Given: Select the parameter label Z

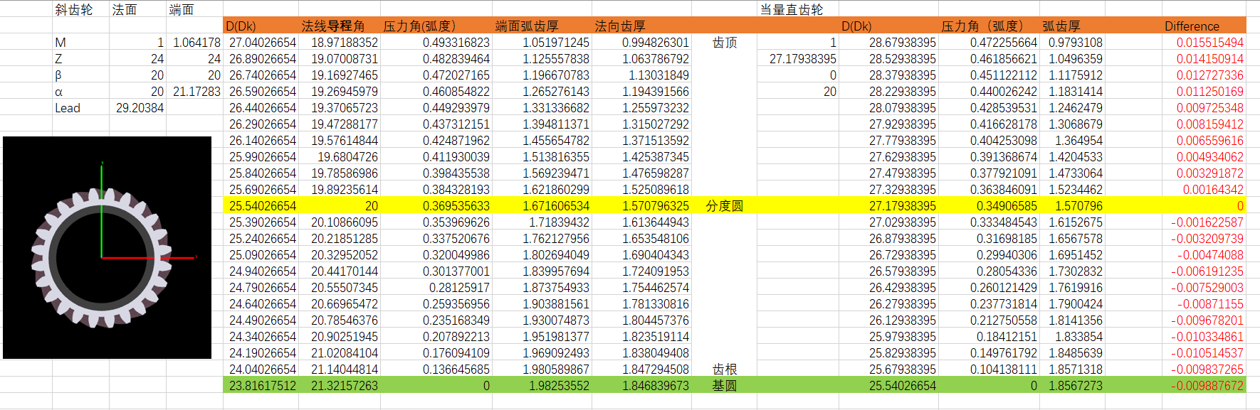Looking at the screenshot, I should click(x=58, y=59).
